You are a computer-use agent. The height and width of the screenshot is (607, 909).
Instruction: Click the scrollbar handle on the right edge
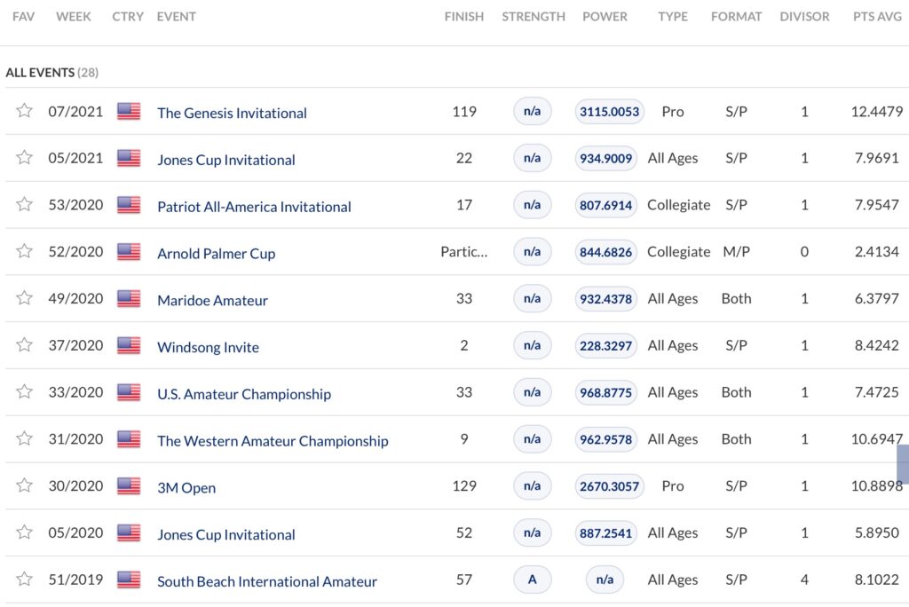click(903, 464)
